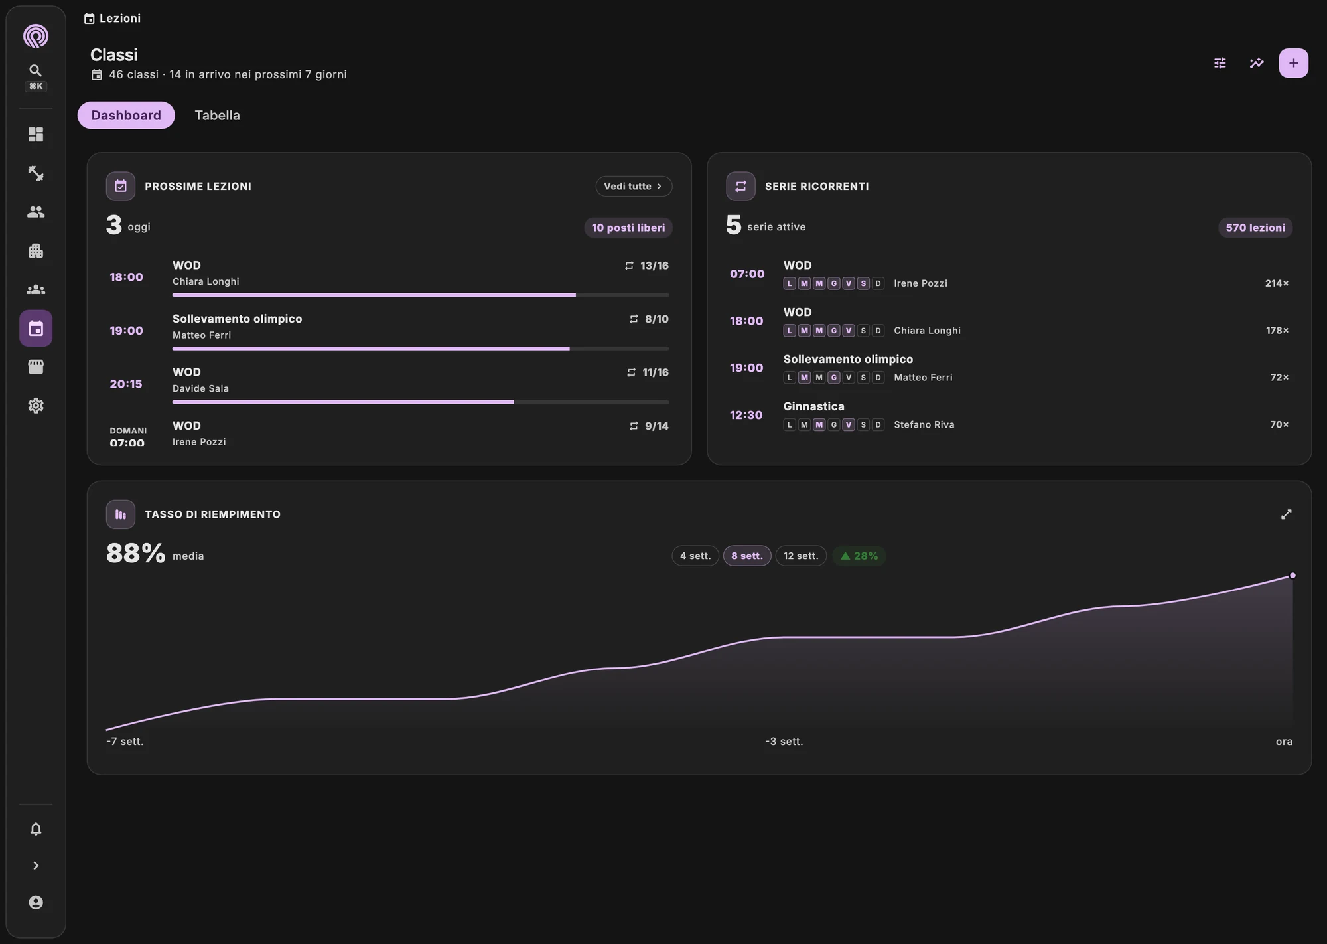Open the filter sliders icon in header
The width and height of the screenshot is (1327, 944).
click(1220, 63)
